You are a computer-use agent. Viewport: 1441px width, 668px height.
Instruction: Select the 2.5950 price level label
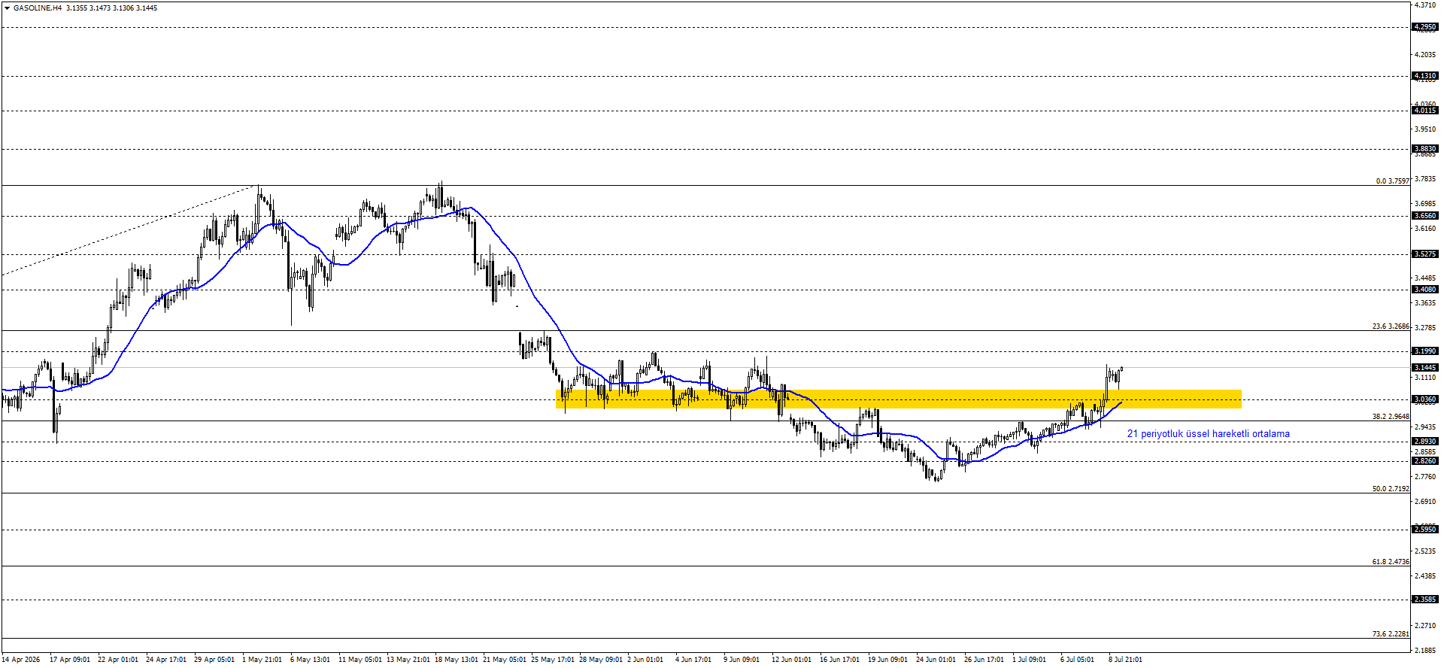tap(1425, 530)
